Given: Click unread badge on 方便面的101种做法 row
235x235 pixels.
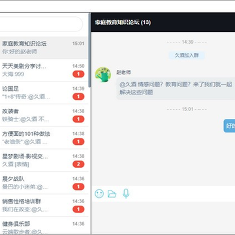Looking at the screenshot, I should point(78,142).
